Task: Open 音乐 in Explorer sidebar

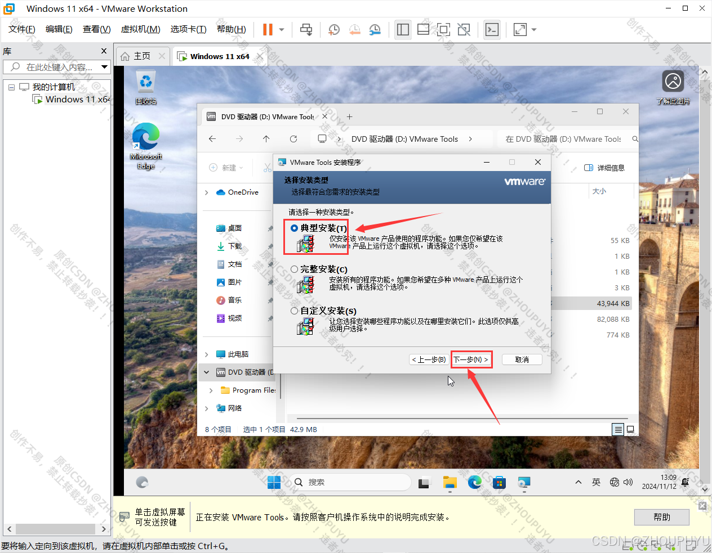Action: (235, 300)
